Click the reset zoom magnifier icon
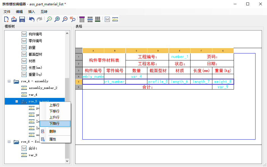This screenshot has width=267, height=167. [73, 19]
